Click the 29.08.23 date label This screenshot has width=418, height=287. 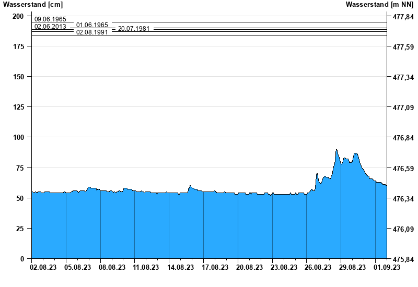(352, 267)
